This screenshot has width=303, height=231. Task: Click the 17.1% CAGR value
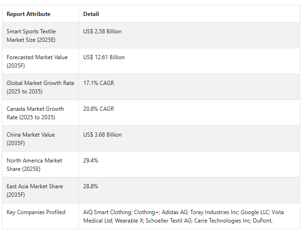click(x=98, y=83)
